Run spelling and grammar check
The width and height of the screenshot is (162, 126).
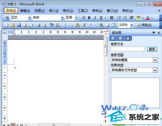(x=52, y=25)
